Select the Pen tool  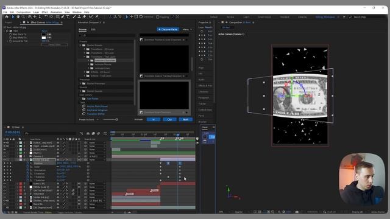pos(63,17)
